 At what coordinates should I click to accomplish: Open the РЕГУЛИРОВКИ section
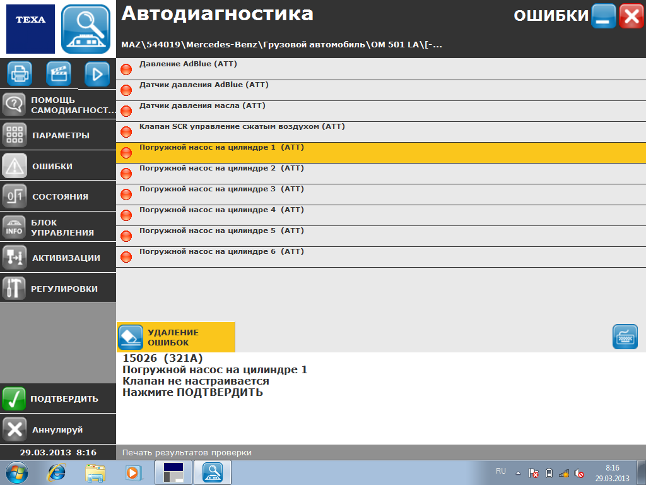pyautogui.click(x=58, y=288)
